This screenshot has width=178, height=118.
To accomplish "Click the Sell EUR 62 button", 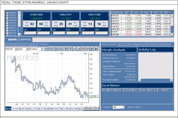I will (30, 24).
